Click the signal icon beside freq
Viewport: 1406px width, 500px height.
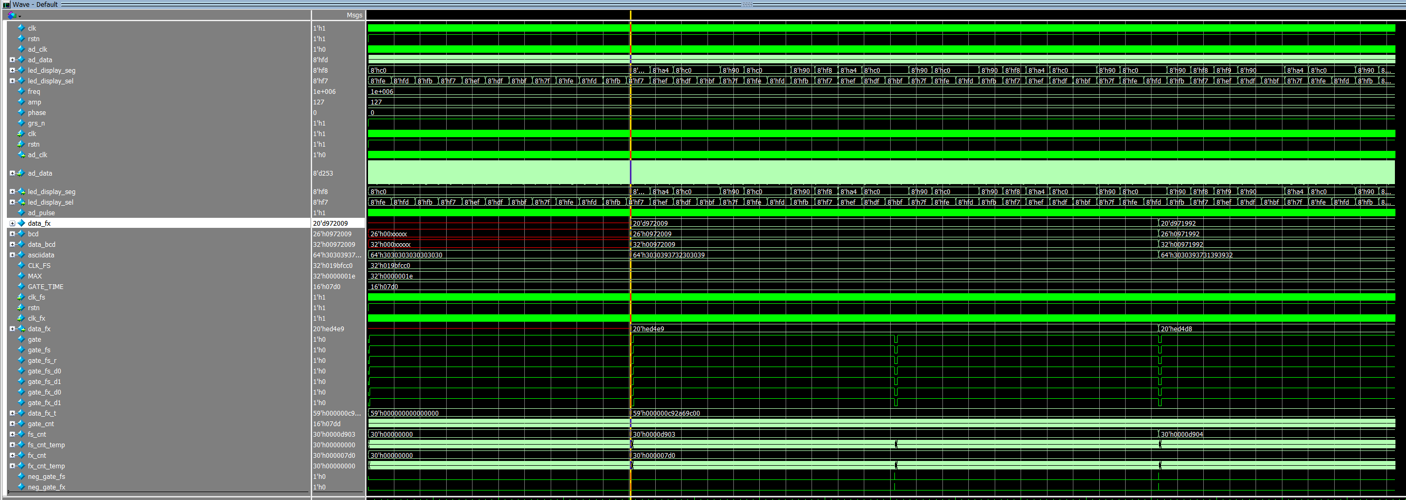(21, 92)
